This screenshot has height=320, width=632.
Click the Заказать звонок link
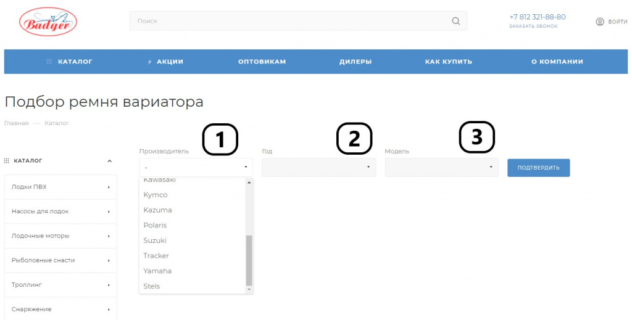click(x=533, y=26)
